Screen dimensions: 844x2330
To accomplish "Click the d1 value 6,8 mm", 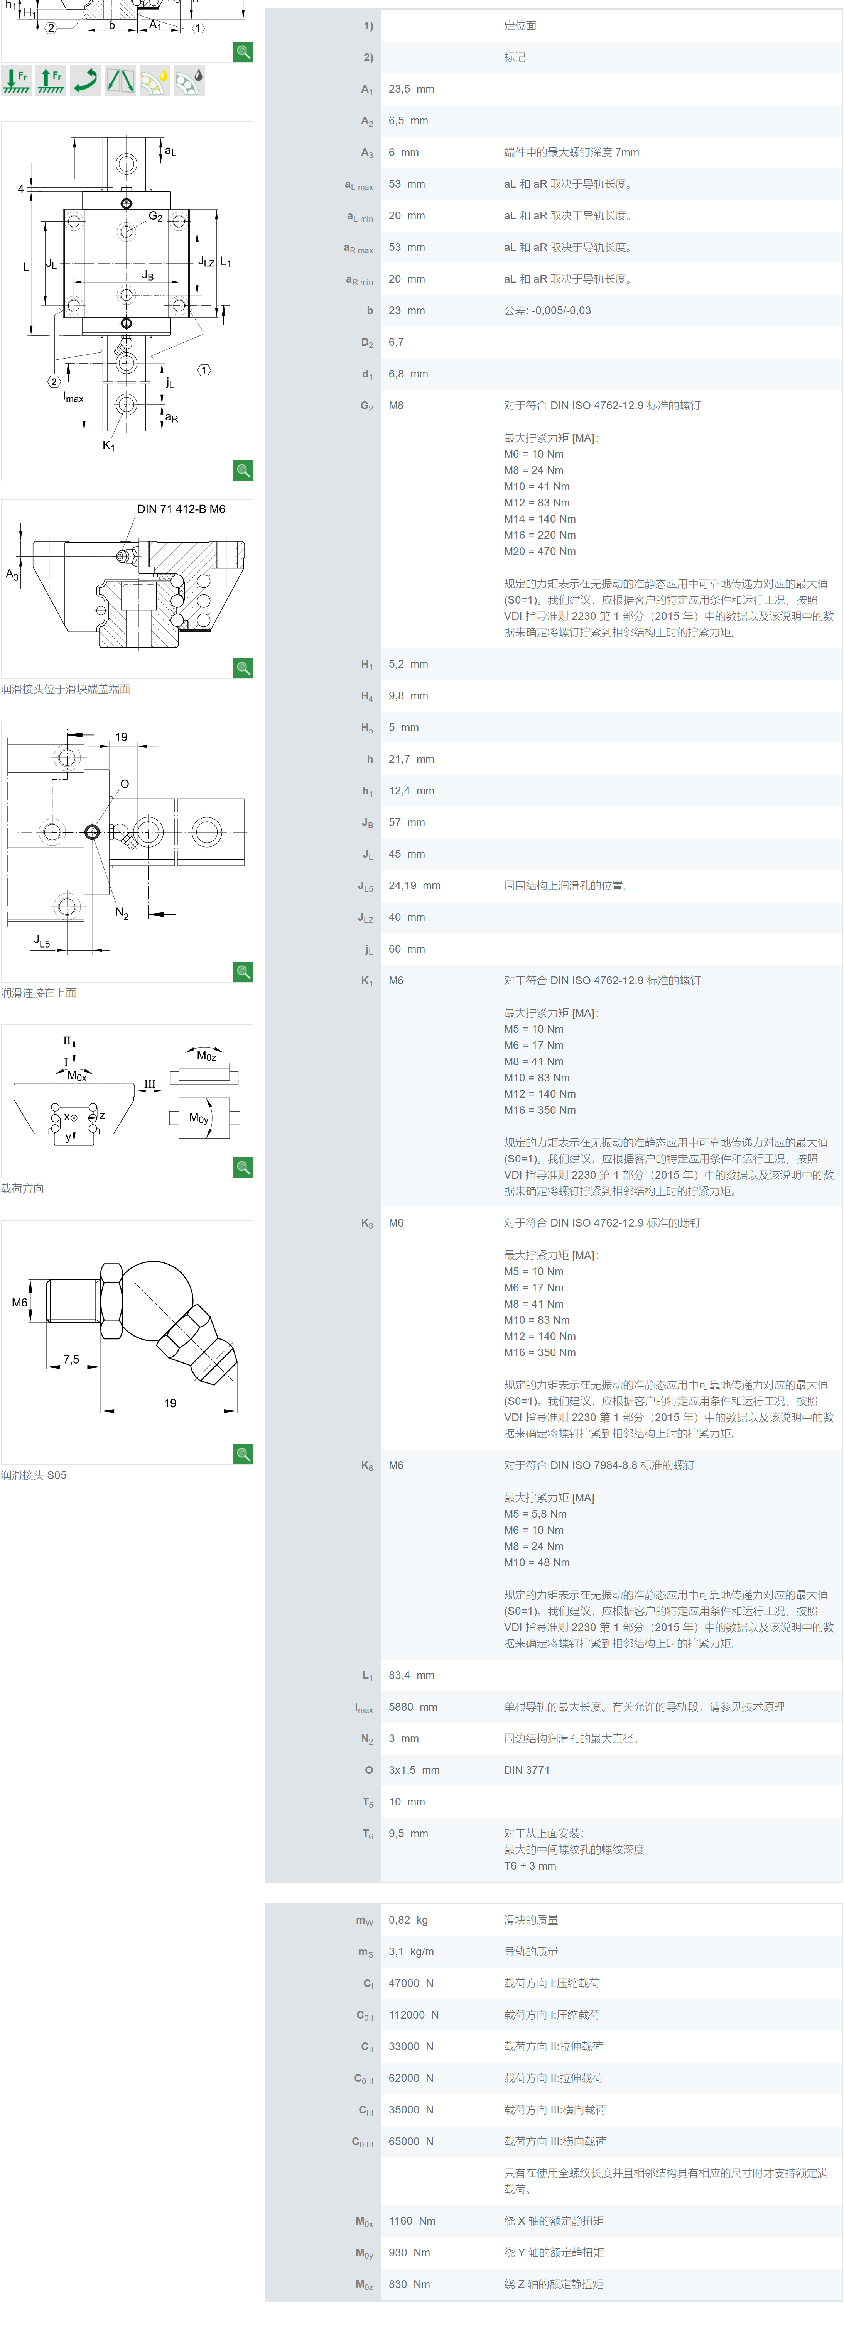I will (x=408, y=374).
